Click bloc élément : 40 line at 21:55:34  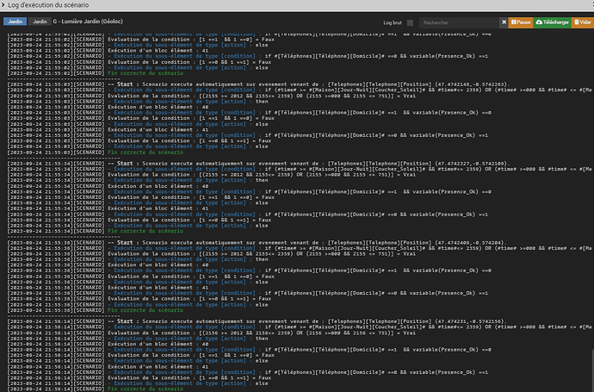click(108, 186)
